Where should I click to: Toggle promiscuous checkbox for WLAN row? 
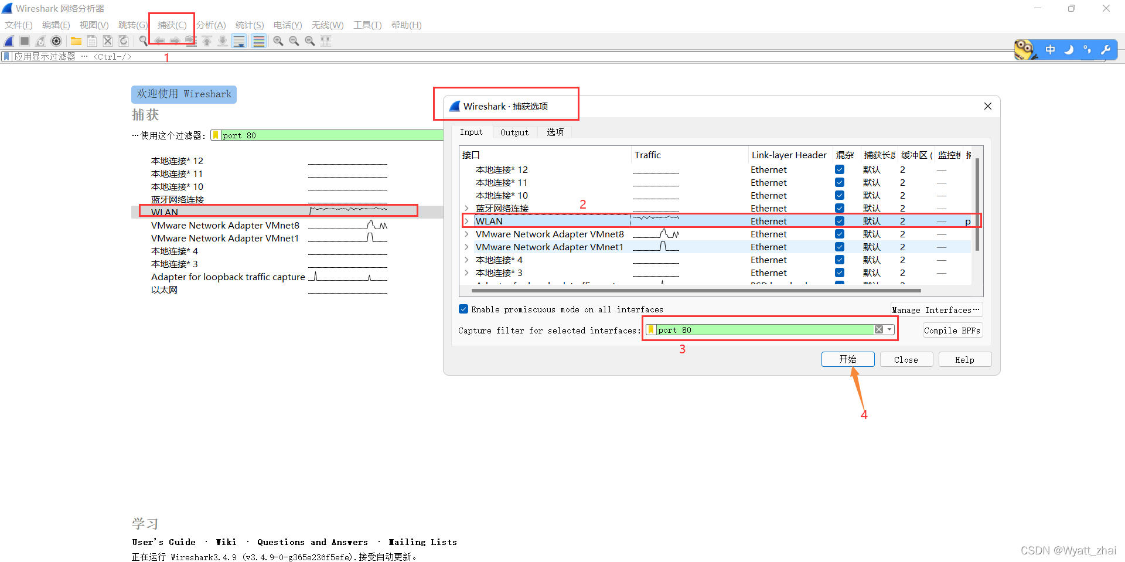840,221
